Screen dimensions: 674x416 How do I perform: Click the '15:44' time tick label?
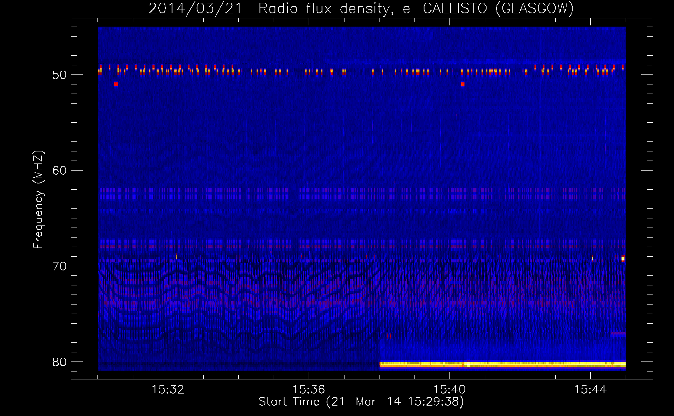point(590,390)
